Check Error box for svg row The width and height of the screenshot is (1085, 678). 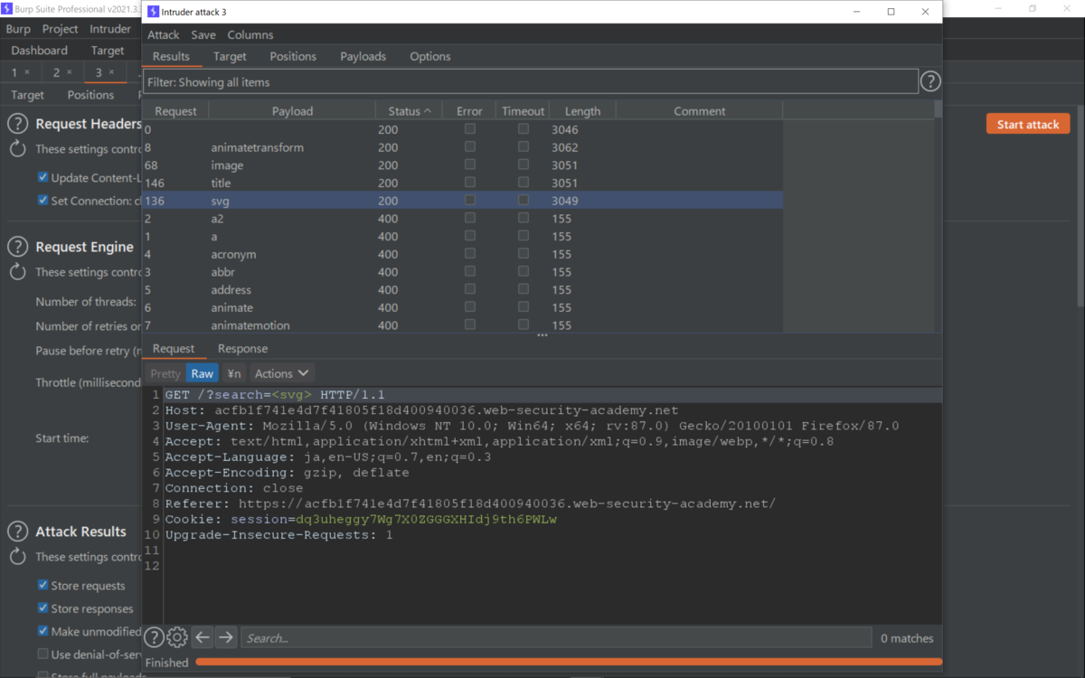pos(469,200)
